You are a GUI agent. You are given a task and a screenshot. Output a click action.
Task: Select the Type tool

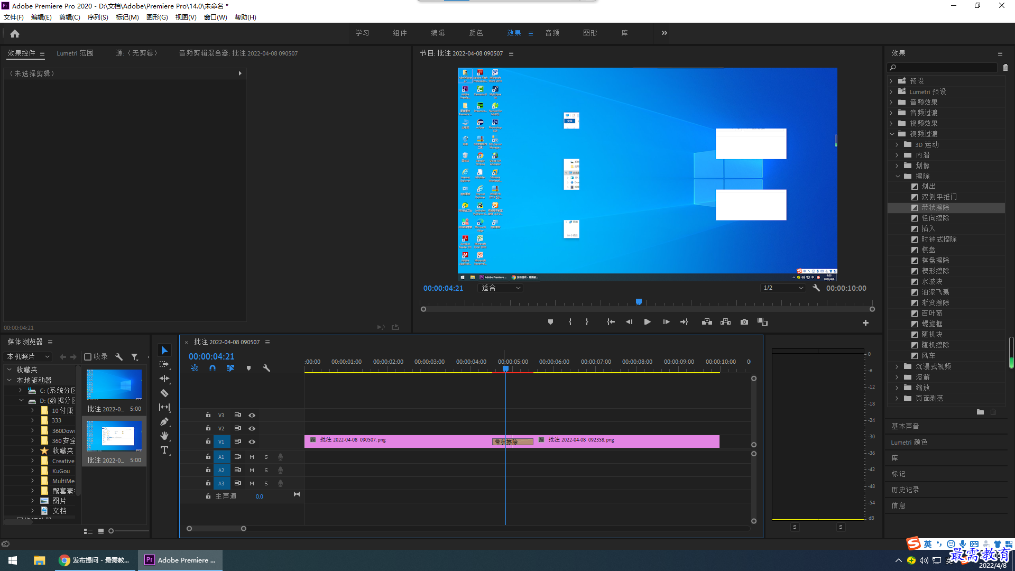[164, 450]
